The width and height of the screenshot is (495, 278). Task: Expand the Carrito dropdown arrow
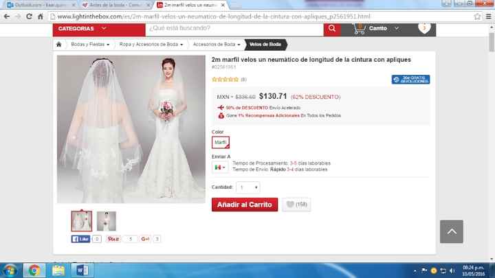[x=397, y=28]
